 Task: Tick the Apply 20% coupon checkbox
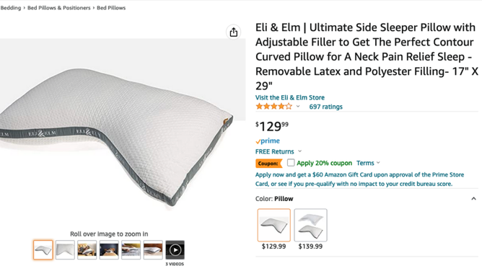click(291, 163)
